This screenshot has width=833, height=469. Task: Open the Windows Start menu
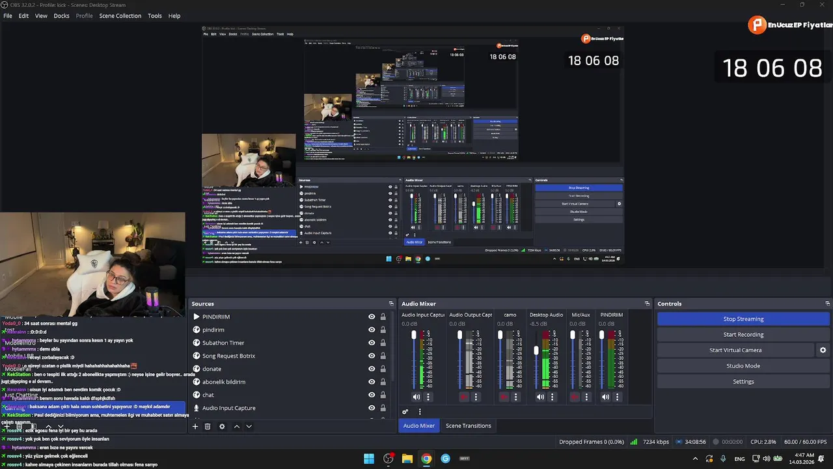tap(369, 459)
